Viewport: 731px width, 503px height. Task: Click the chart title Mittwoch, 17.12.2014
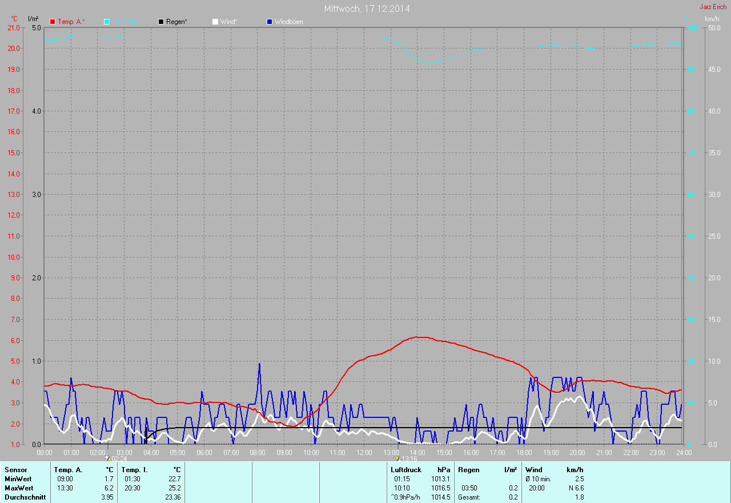pyautogui.click(x=367, y=9)
